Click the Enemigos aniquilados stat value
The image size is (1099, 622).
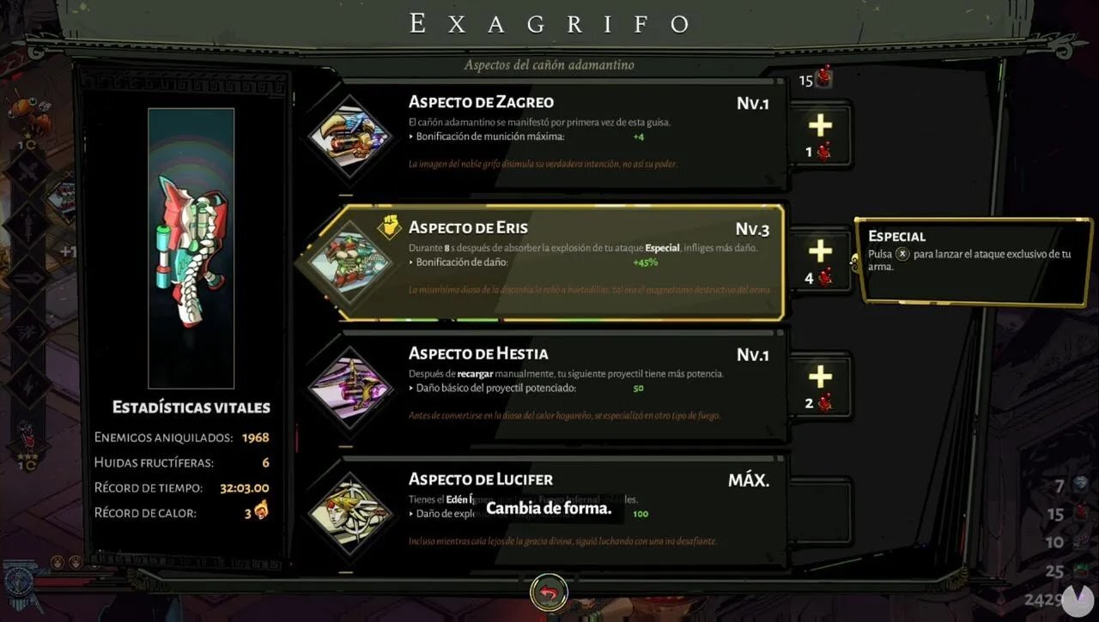tap(255, 438)
